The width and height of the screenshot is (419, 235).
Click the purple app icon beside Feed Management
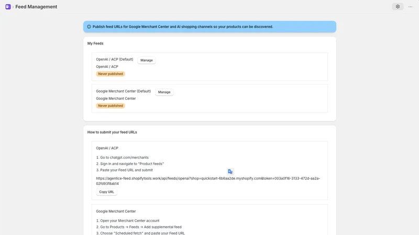click(x=8, y=7)
